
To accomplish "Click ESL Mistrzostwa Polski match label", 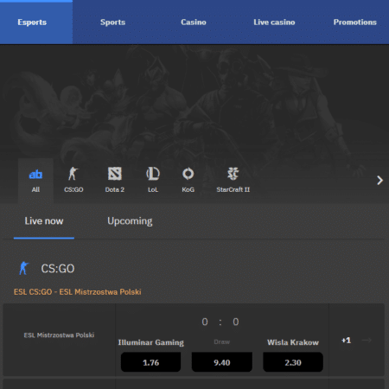I will 59,335.
